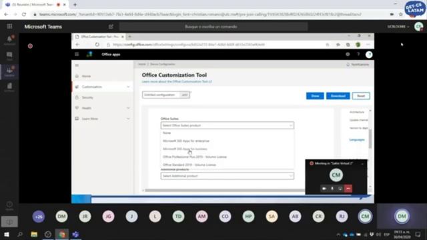This screenshot has width=427, height=240.
Task: Open Chat in Teams left rail
Action: [9, 56]
